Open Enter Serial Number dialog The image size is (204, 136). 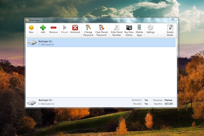point(116,30)
